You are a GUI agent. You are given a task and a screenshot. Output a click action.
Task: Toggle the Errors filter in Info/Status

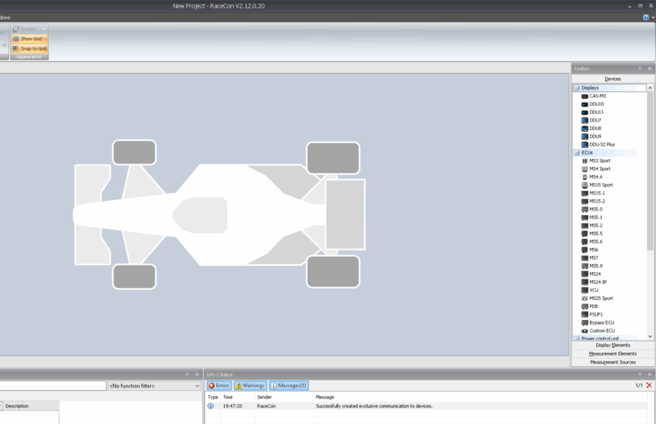coord(219,386)
